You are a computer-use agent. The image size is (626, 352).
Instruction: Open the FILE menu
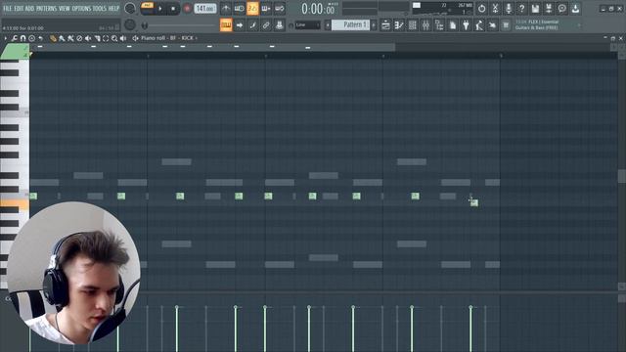7,8
